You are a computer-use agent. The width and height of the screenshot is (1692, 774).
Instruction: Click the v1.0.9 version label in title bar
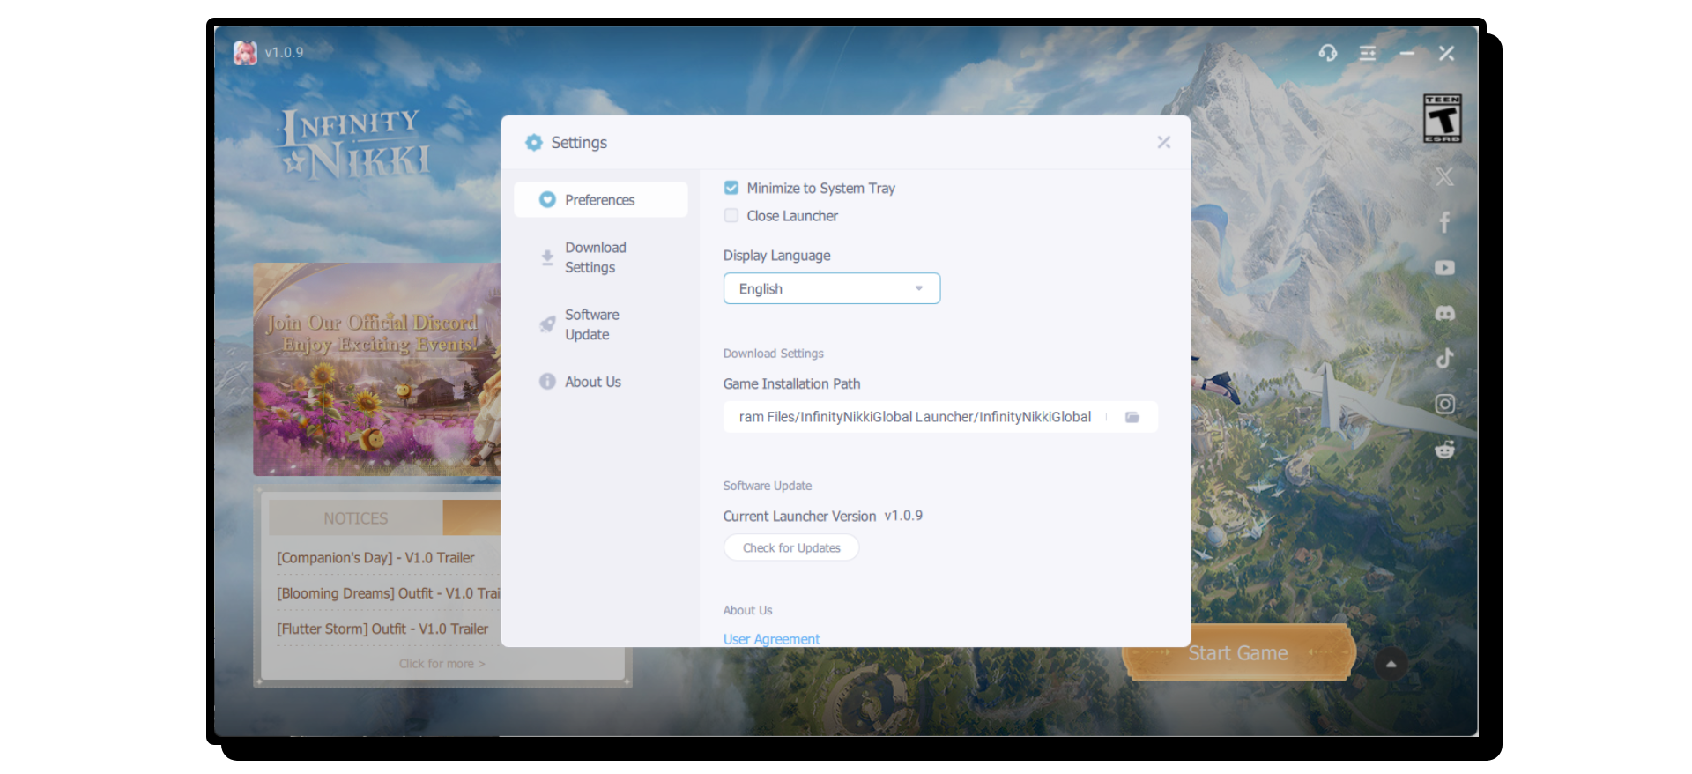tap(284, 53)
